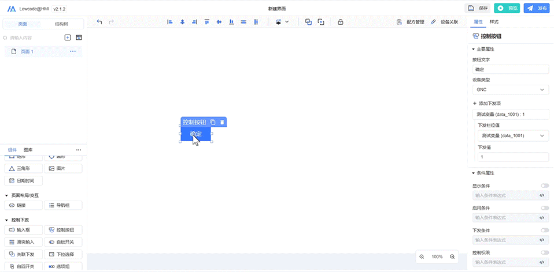Toggle the 显示条件 switch
Screen dimensions: 554x272
pos(544,186)
